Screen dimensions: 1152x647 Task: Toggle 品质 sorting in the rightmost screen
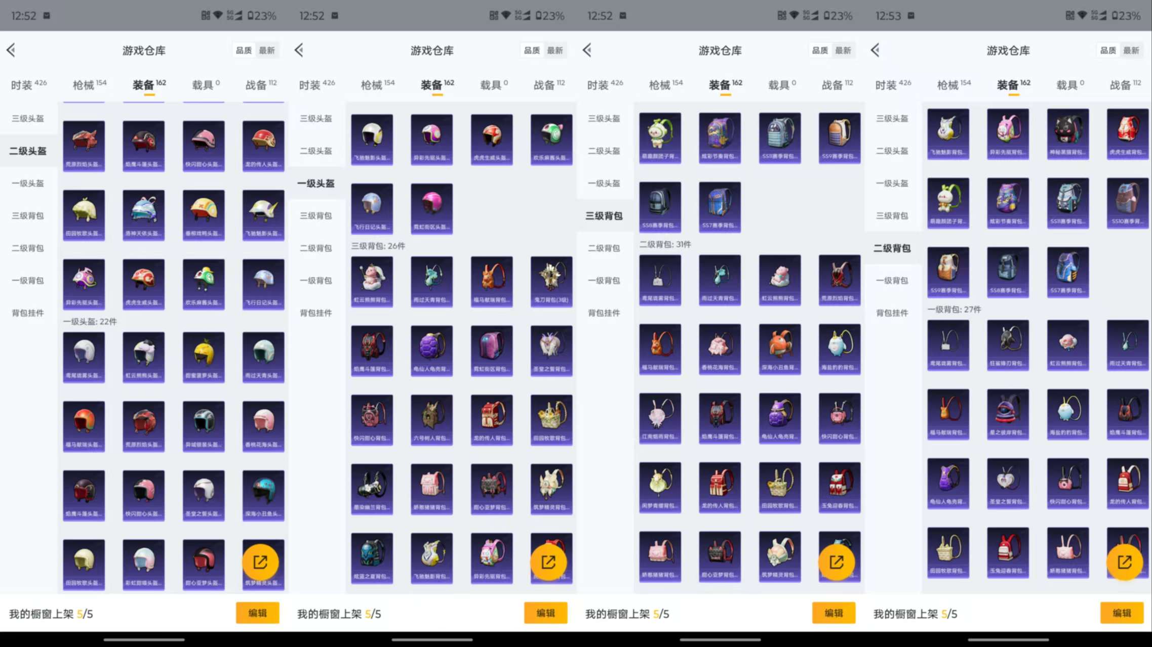pos(1108,51)
